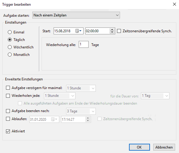This screenshot has height=153, width=179.
Task: Click the Abbrechen button
Action: 164,147
